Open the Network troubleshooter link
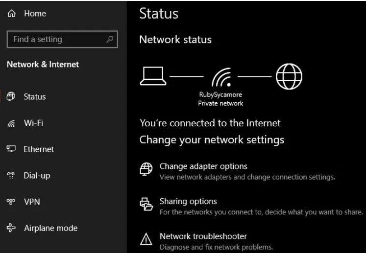 (203, 236)
